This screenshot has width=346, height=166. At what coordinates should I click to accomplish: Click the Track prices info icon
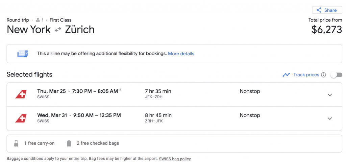pyautogui.click(x=323, y=75)
